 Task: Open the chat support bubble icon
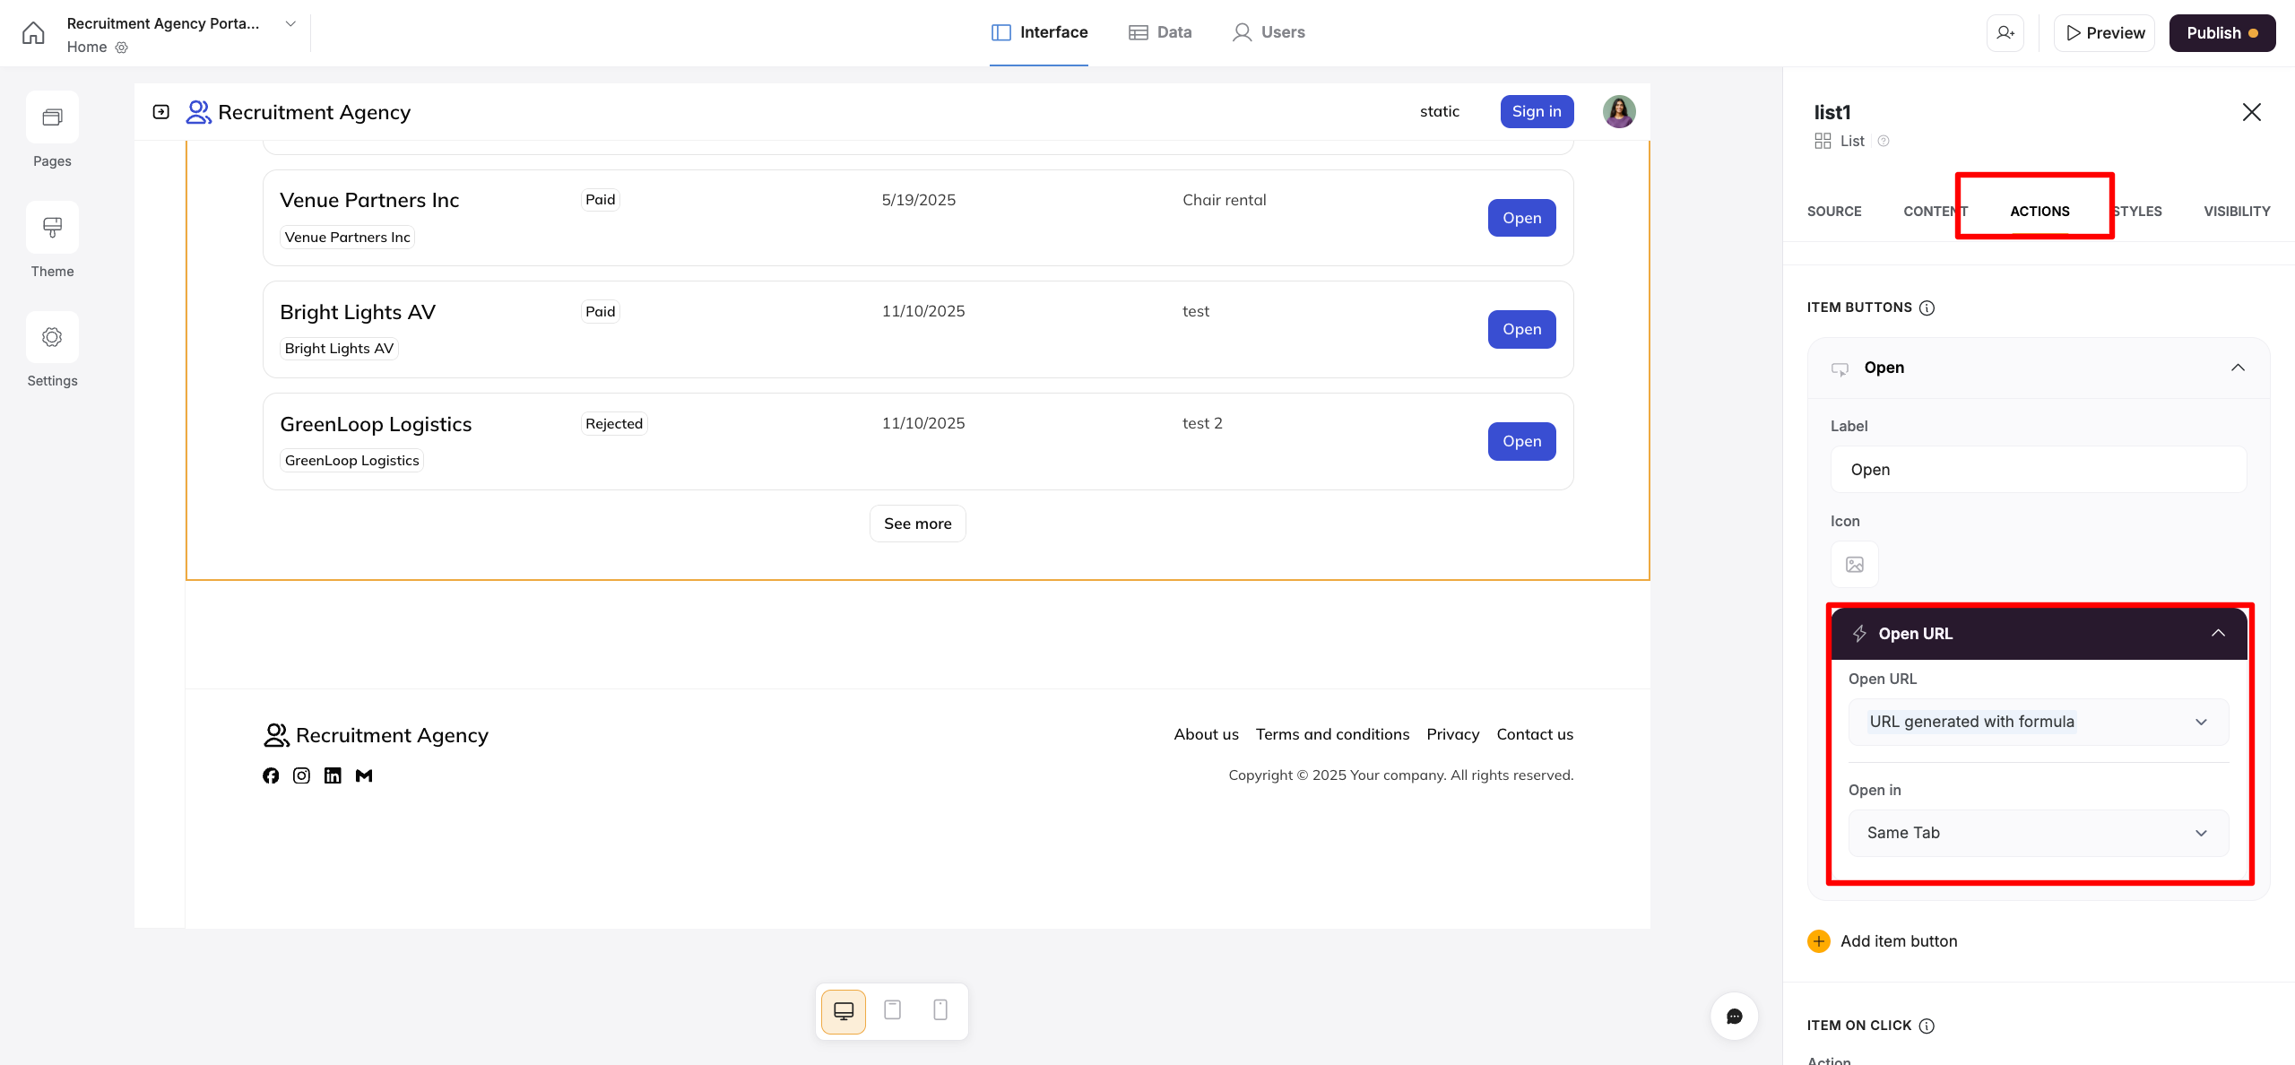1734,1016
